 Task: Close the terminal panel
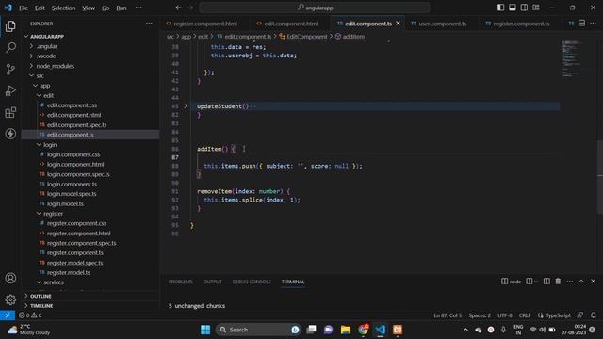(593, 282)
